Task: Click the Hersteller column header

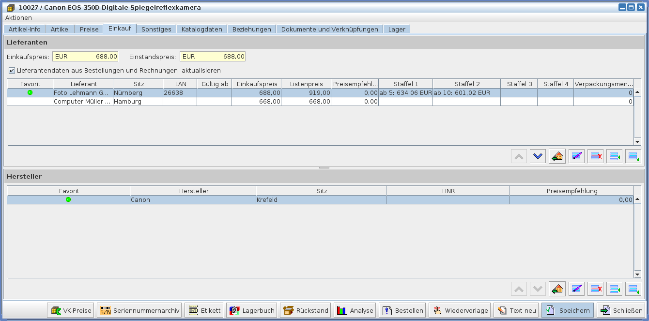Action: coord(193,191)
